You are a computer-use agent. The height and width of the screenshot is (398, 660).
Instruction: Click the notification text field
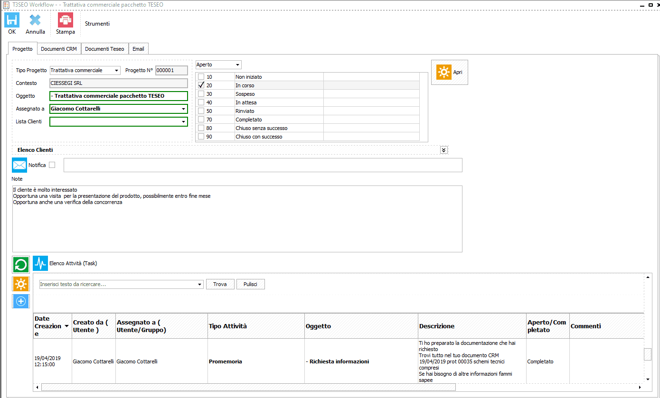click(x=263, y=165)
